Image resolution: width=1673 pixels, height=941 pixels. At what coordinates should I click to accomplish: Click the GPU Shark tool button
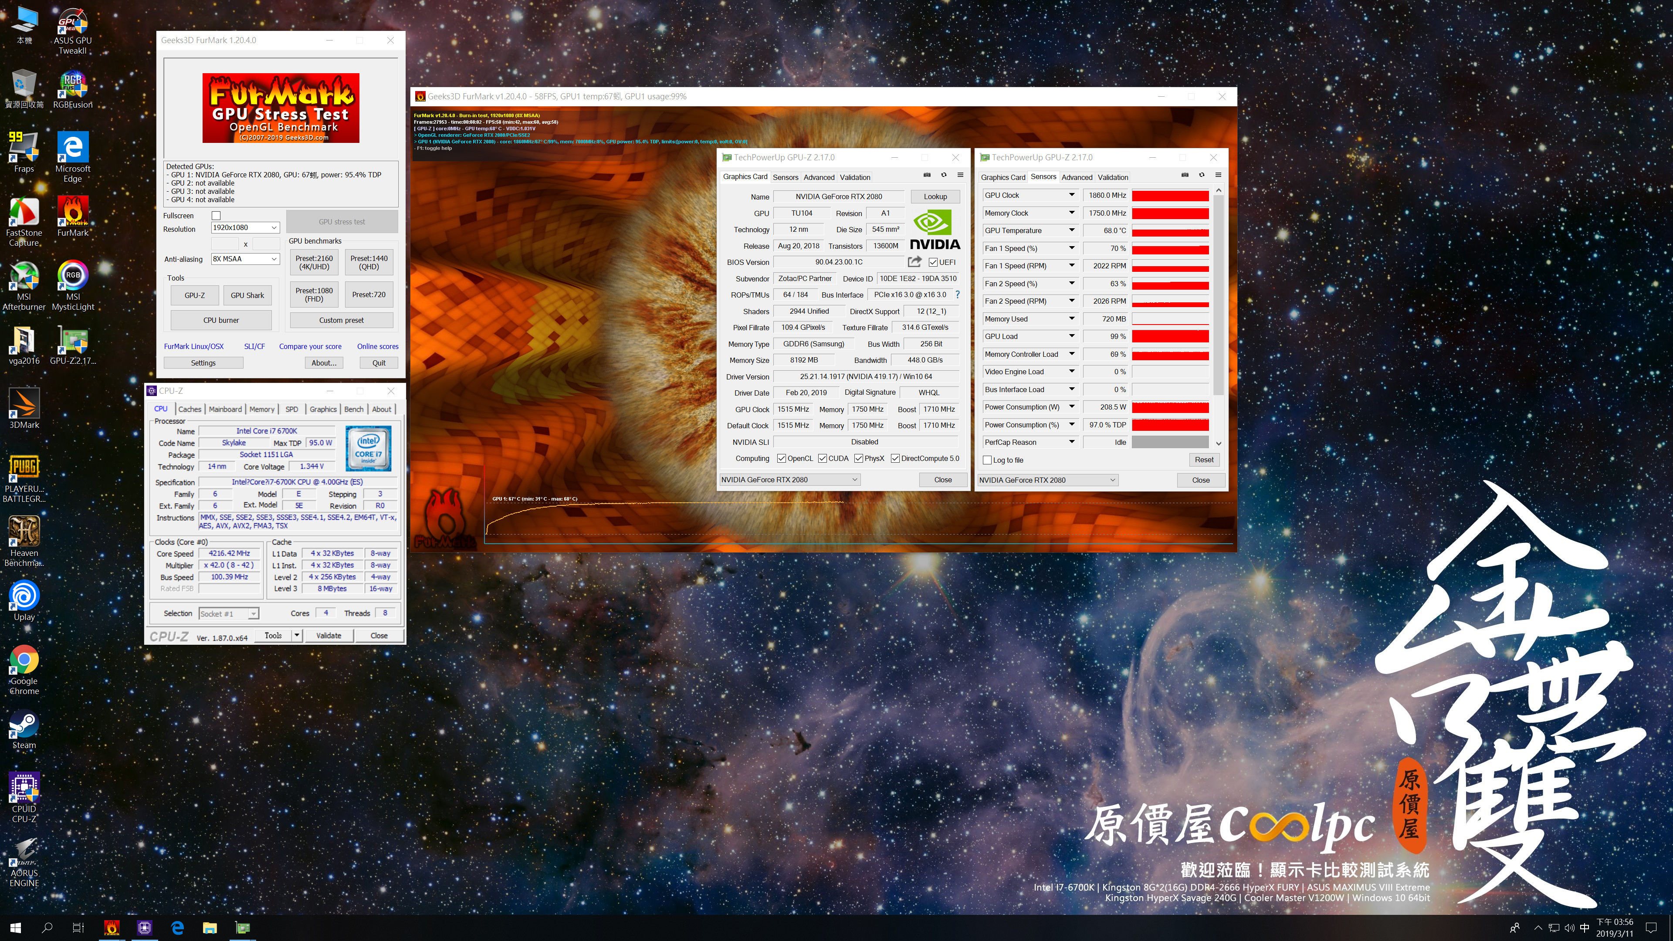[247, 295]
